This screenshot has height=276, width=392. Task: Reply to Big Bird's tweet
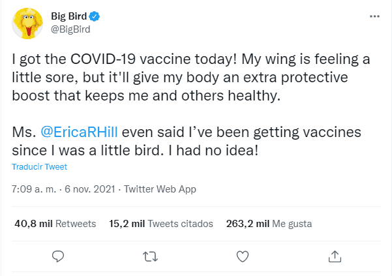pos(58,255)
